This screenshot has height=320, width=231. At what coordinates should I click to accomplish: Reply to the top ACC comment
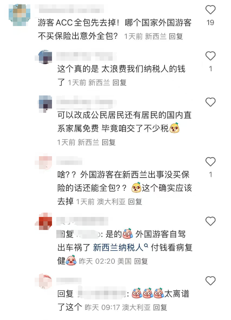tap(176, 37)
